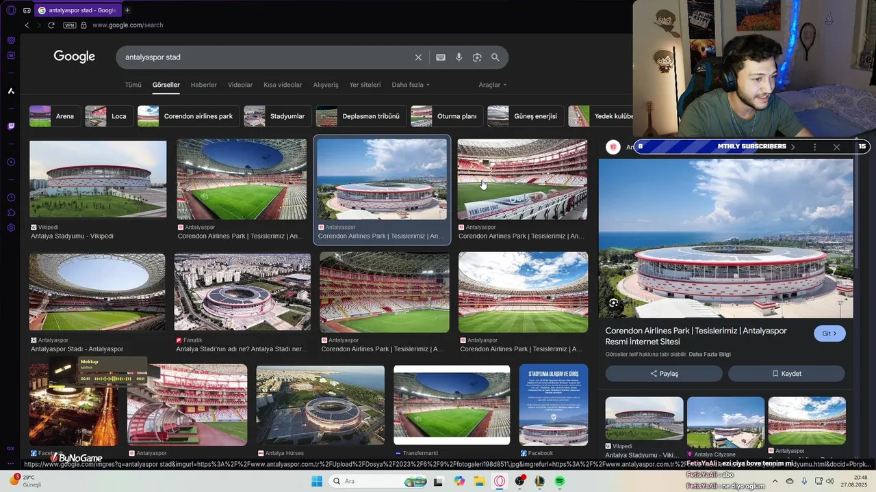
Task: Open the Transfermarkt pitch thumbnail
Action: (452, 405)
